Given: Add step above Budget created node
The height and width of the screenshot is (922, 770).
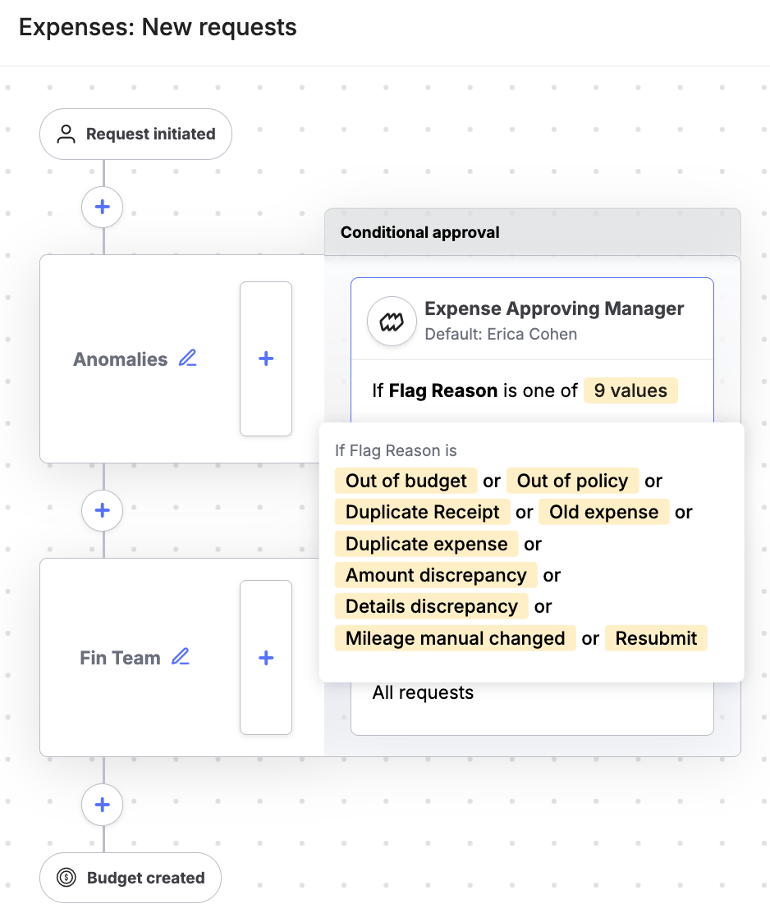Looking at the screenshot, I should pos(103,805).
